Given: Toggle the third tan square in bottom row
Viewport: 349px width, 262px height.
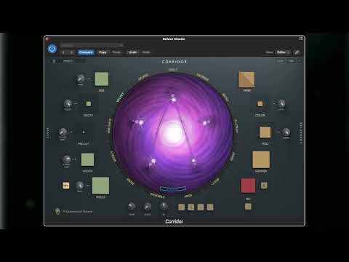Looking at the screenshot, I should (201, 207).
